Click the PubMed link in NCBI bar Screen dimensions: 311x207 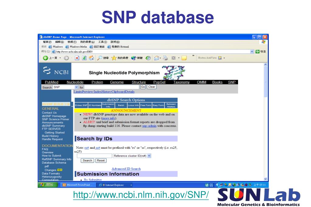point(52,82)
